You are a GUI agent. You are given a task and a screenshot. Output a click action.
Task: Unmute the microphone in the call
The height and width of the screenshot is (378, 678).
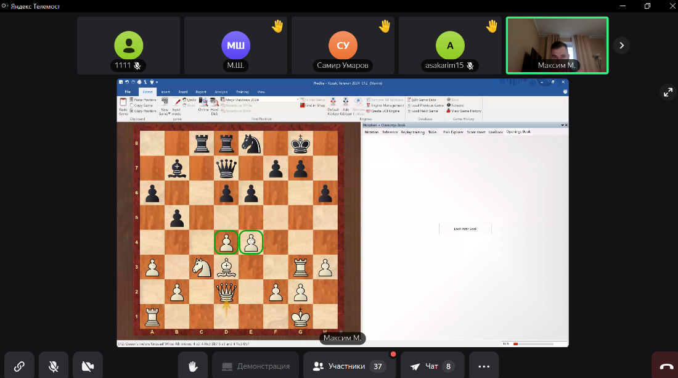pyautogui.click(x=54, y=366)
